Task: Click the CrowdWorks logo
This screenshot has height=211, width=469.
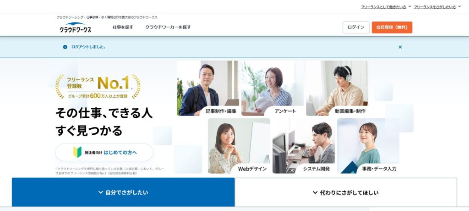Action: tap(76, 27)
